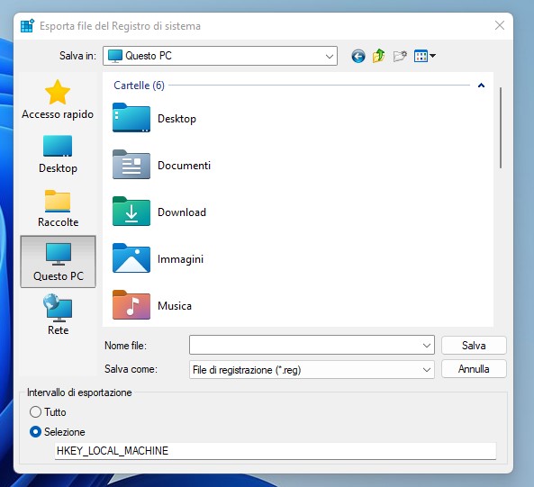Create new folder toolbar icon

pyautogui.click(x=400, y=56)
